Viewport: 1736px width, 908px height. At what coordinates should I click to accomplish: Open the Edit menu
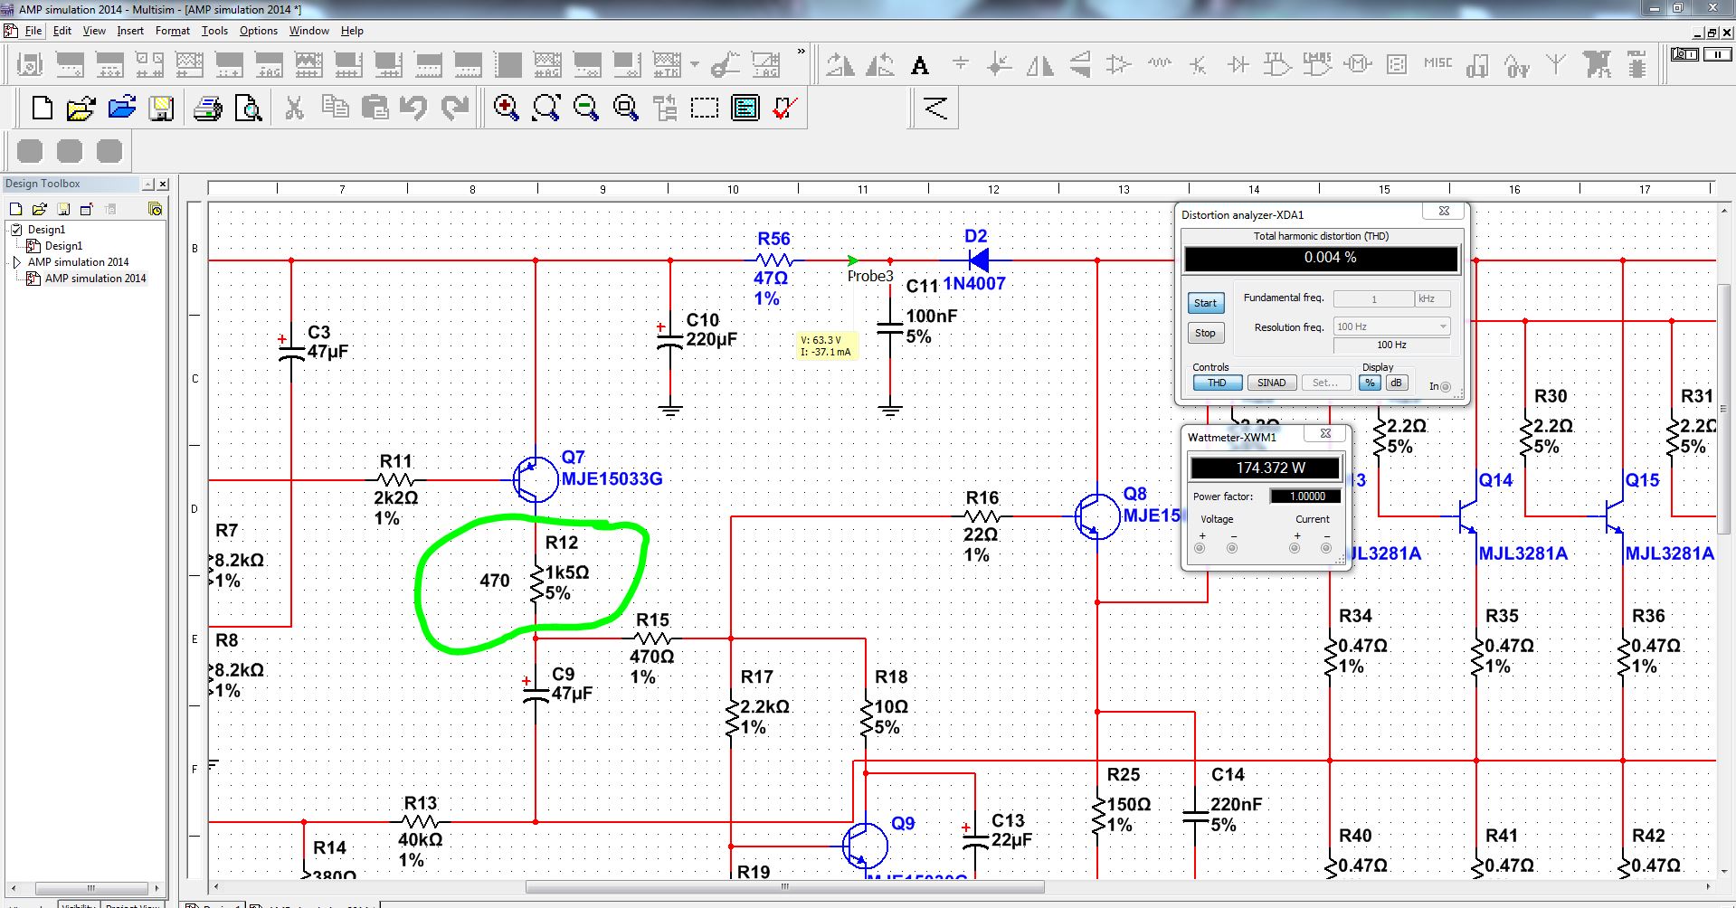pos(62,31)
